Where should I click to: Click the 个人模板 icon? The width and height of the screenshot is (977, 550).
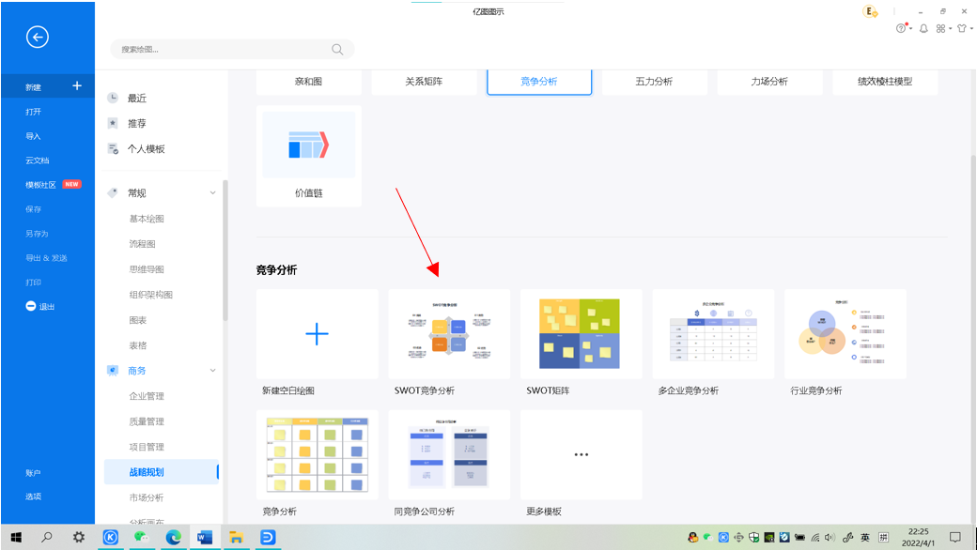(113, 148)
